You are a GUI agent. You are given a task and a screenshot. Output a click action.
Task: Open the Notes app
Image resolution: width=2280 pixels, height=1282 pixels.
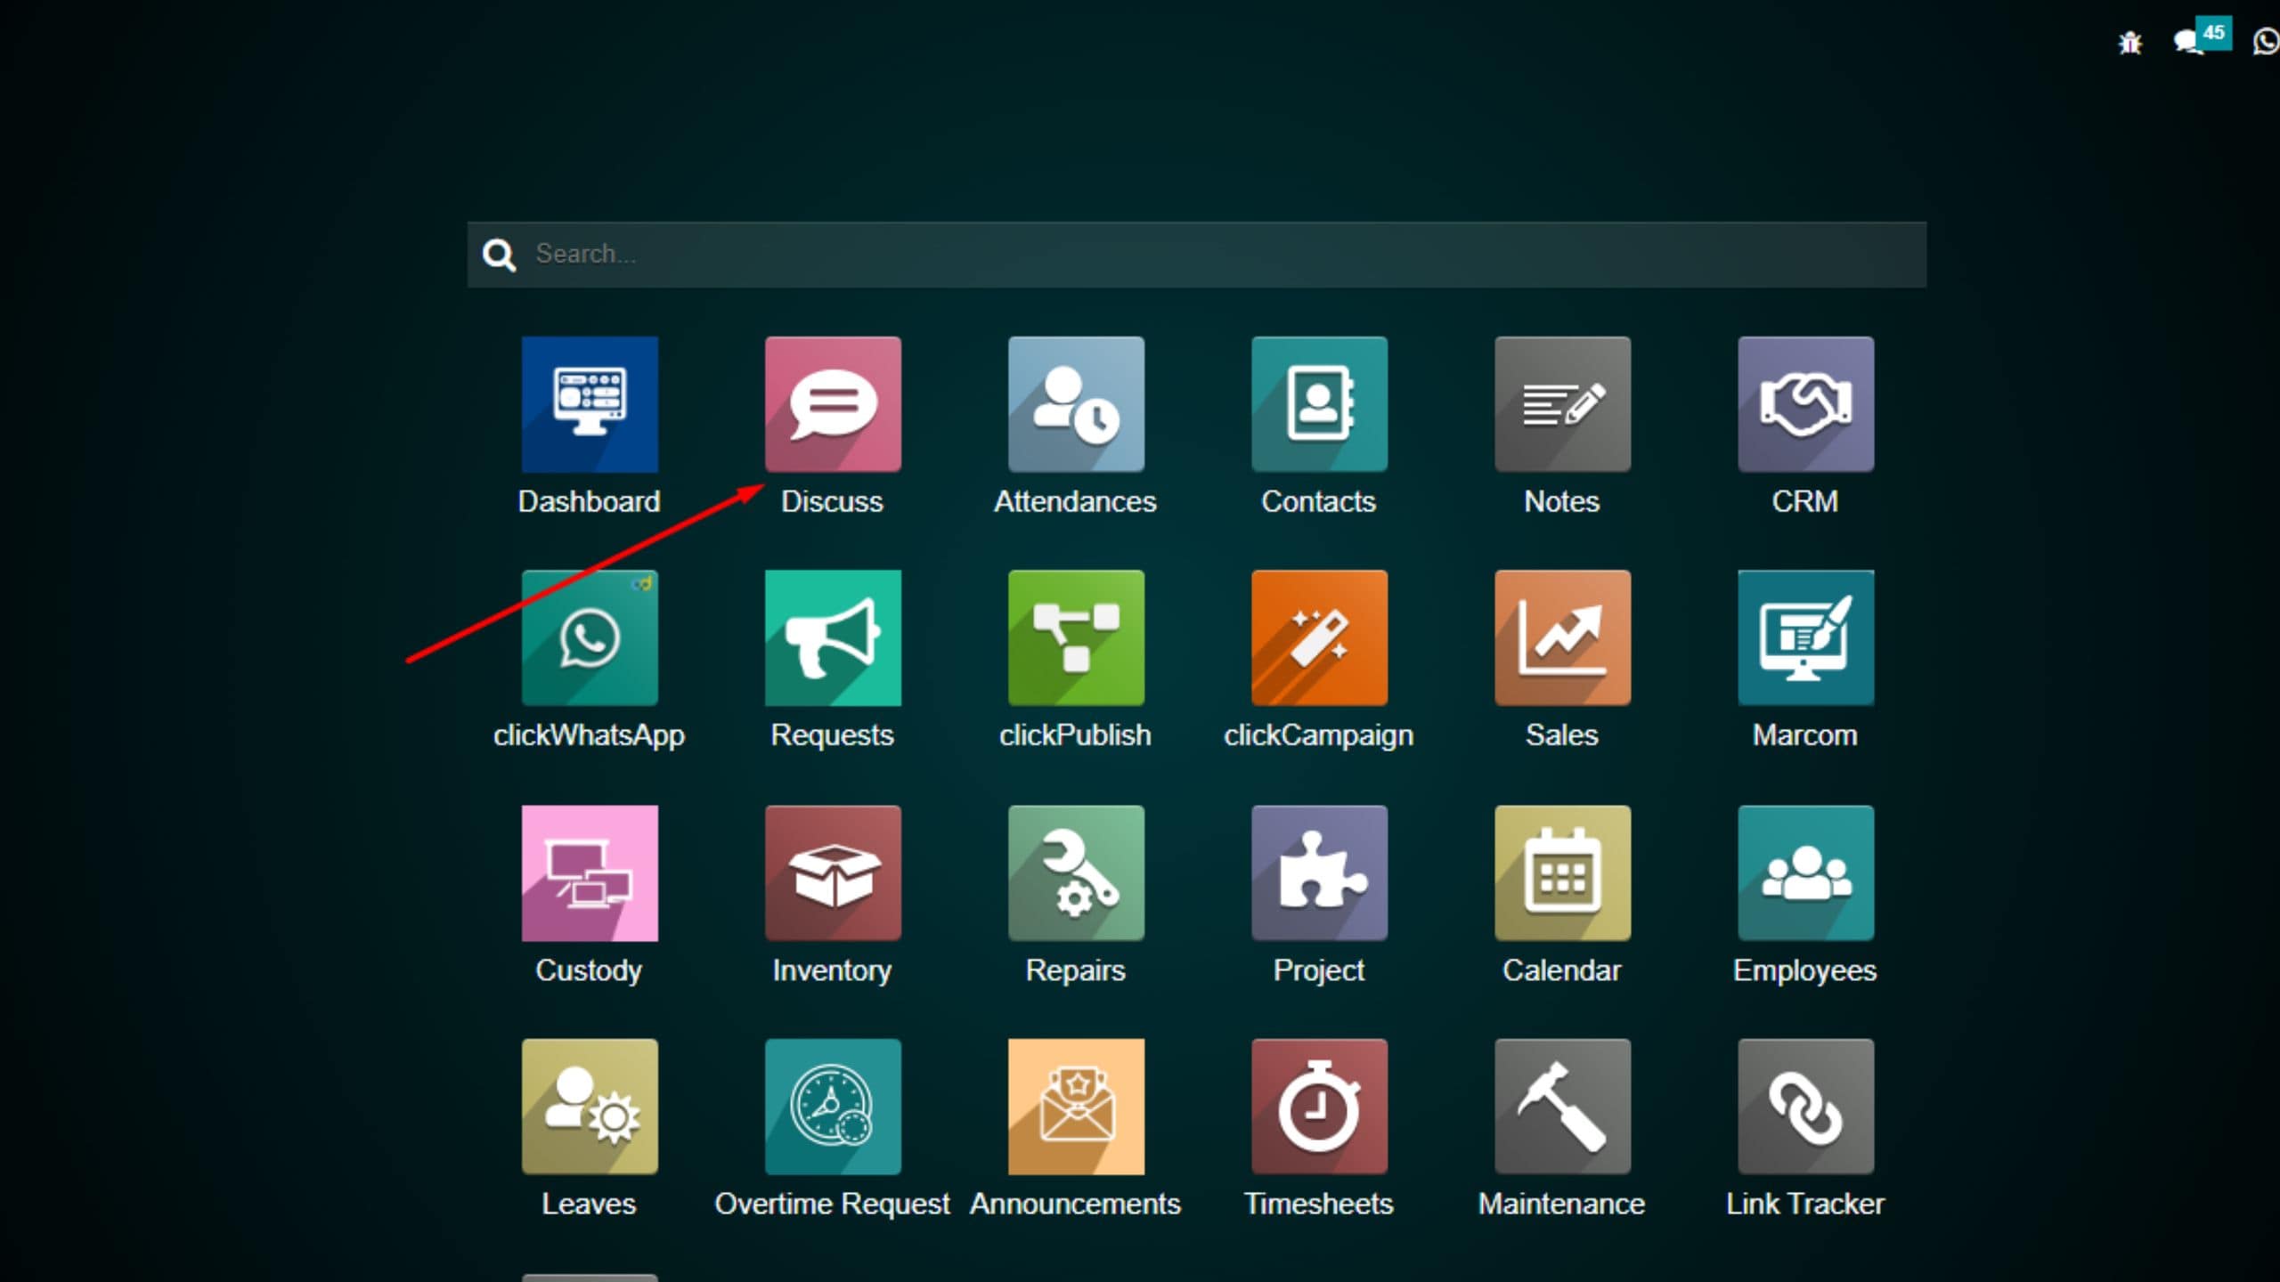coord(1562,404)
